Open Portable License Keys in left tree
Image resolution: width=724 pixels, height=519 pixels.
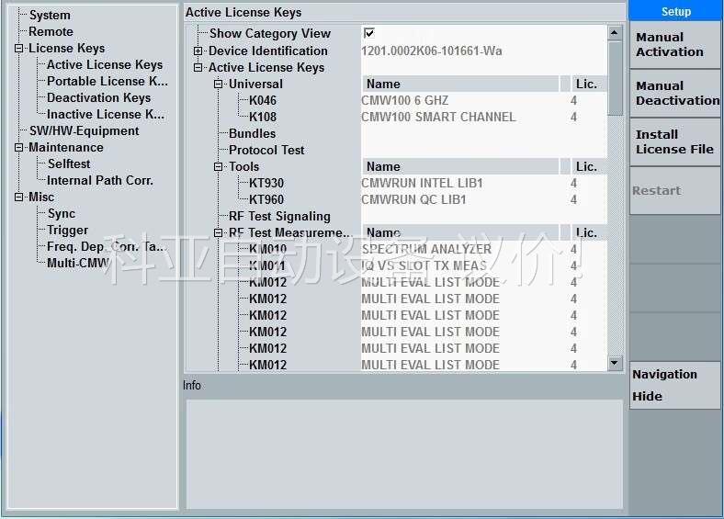pos(107,82)
